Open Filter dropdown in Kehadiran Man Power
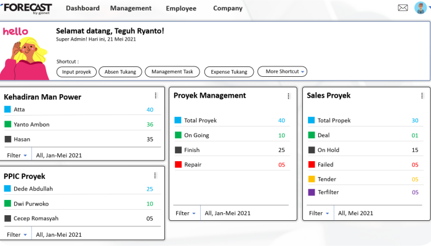Viewport: 431px width, 246px height. point(17,156)
